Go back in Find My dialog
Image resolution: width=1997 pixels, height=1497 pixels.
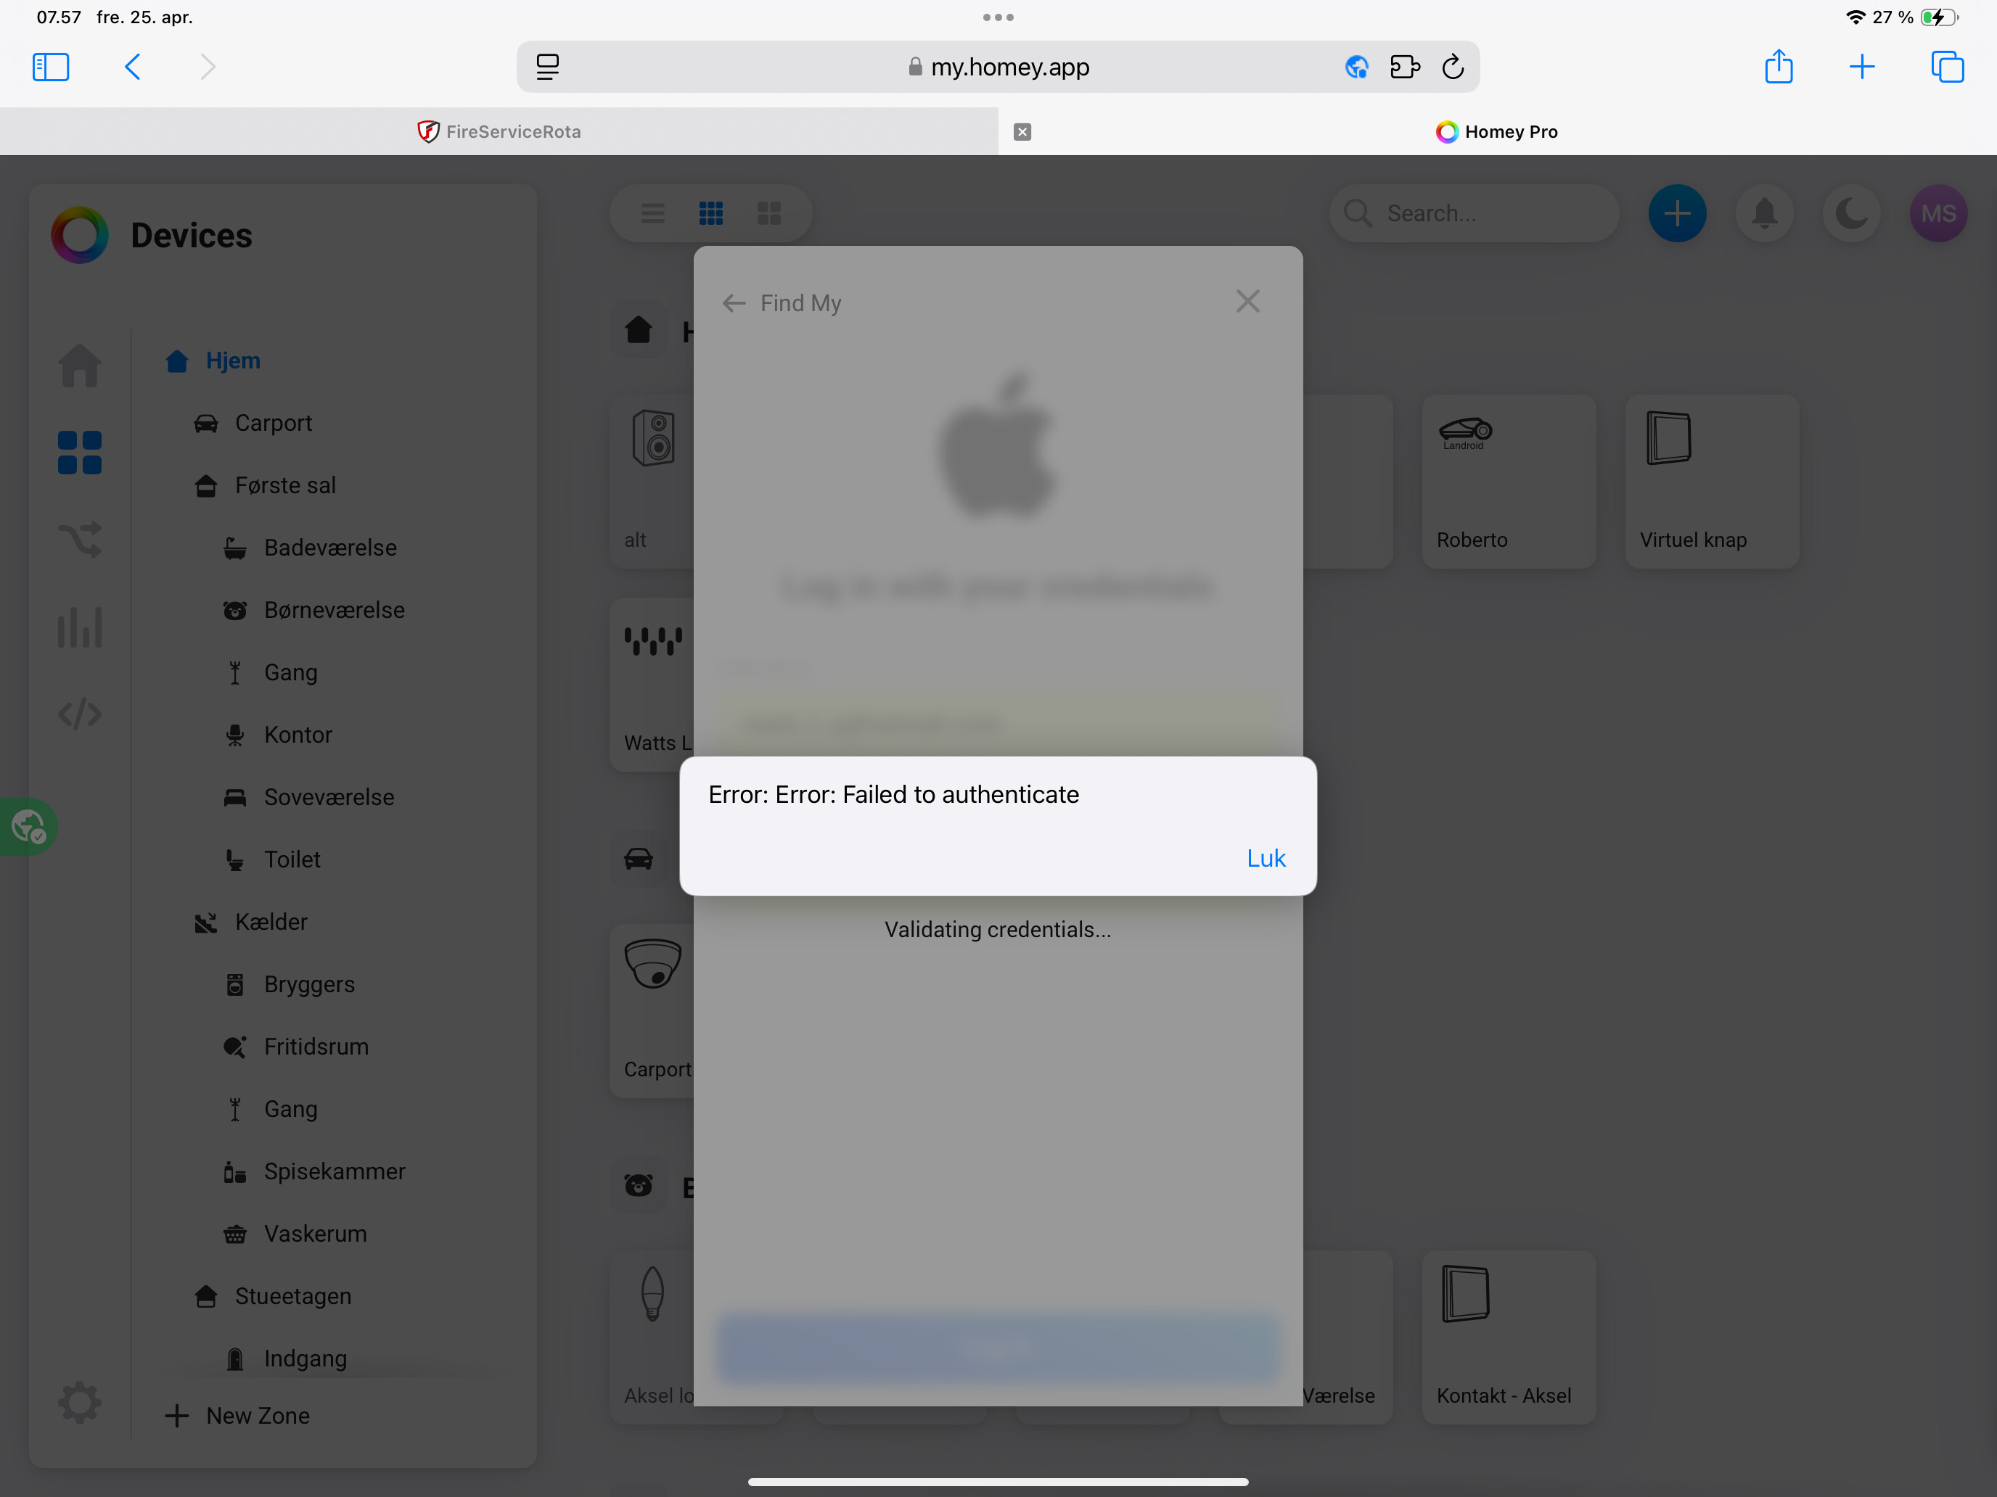pyautogui.click(x=733, y=303)
